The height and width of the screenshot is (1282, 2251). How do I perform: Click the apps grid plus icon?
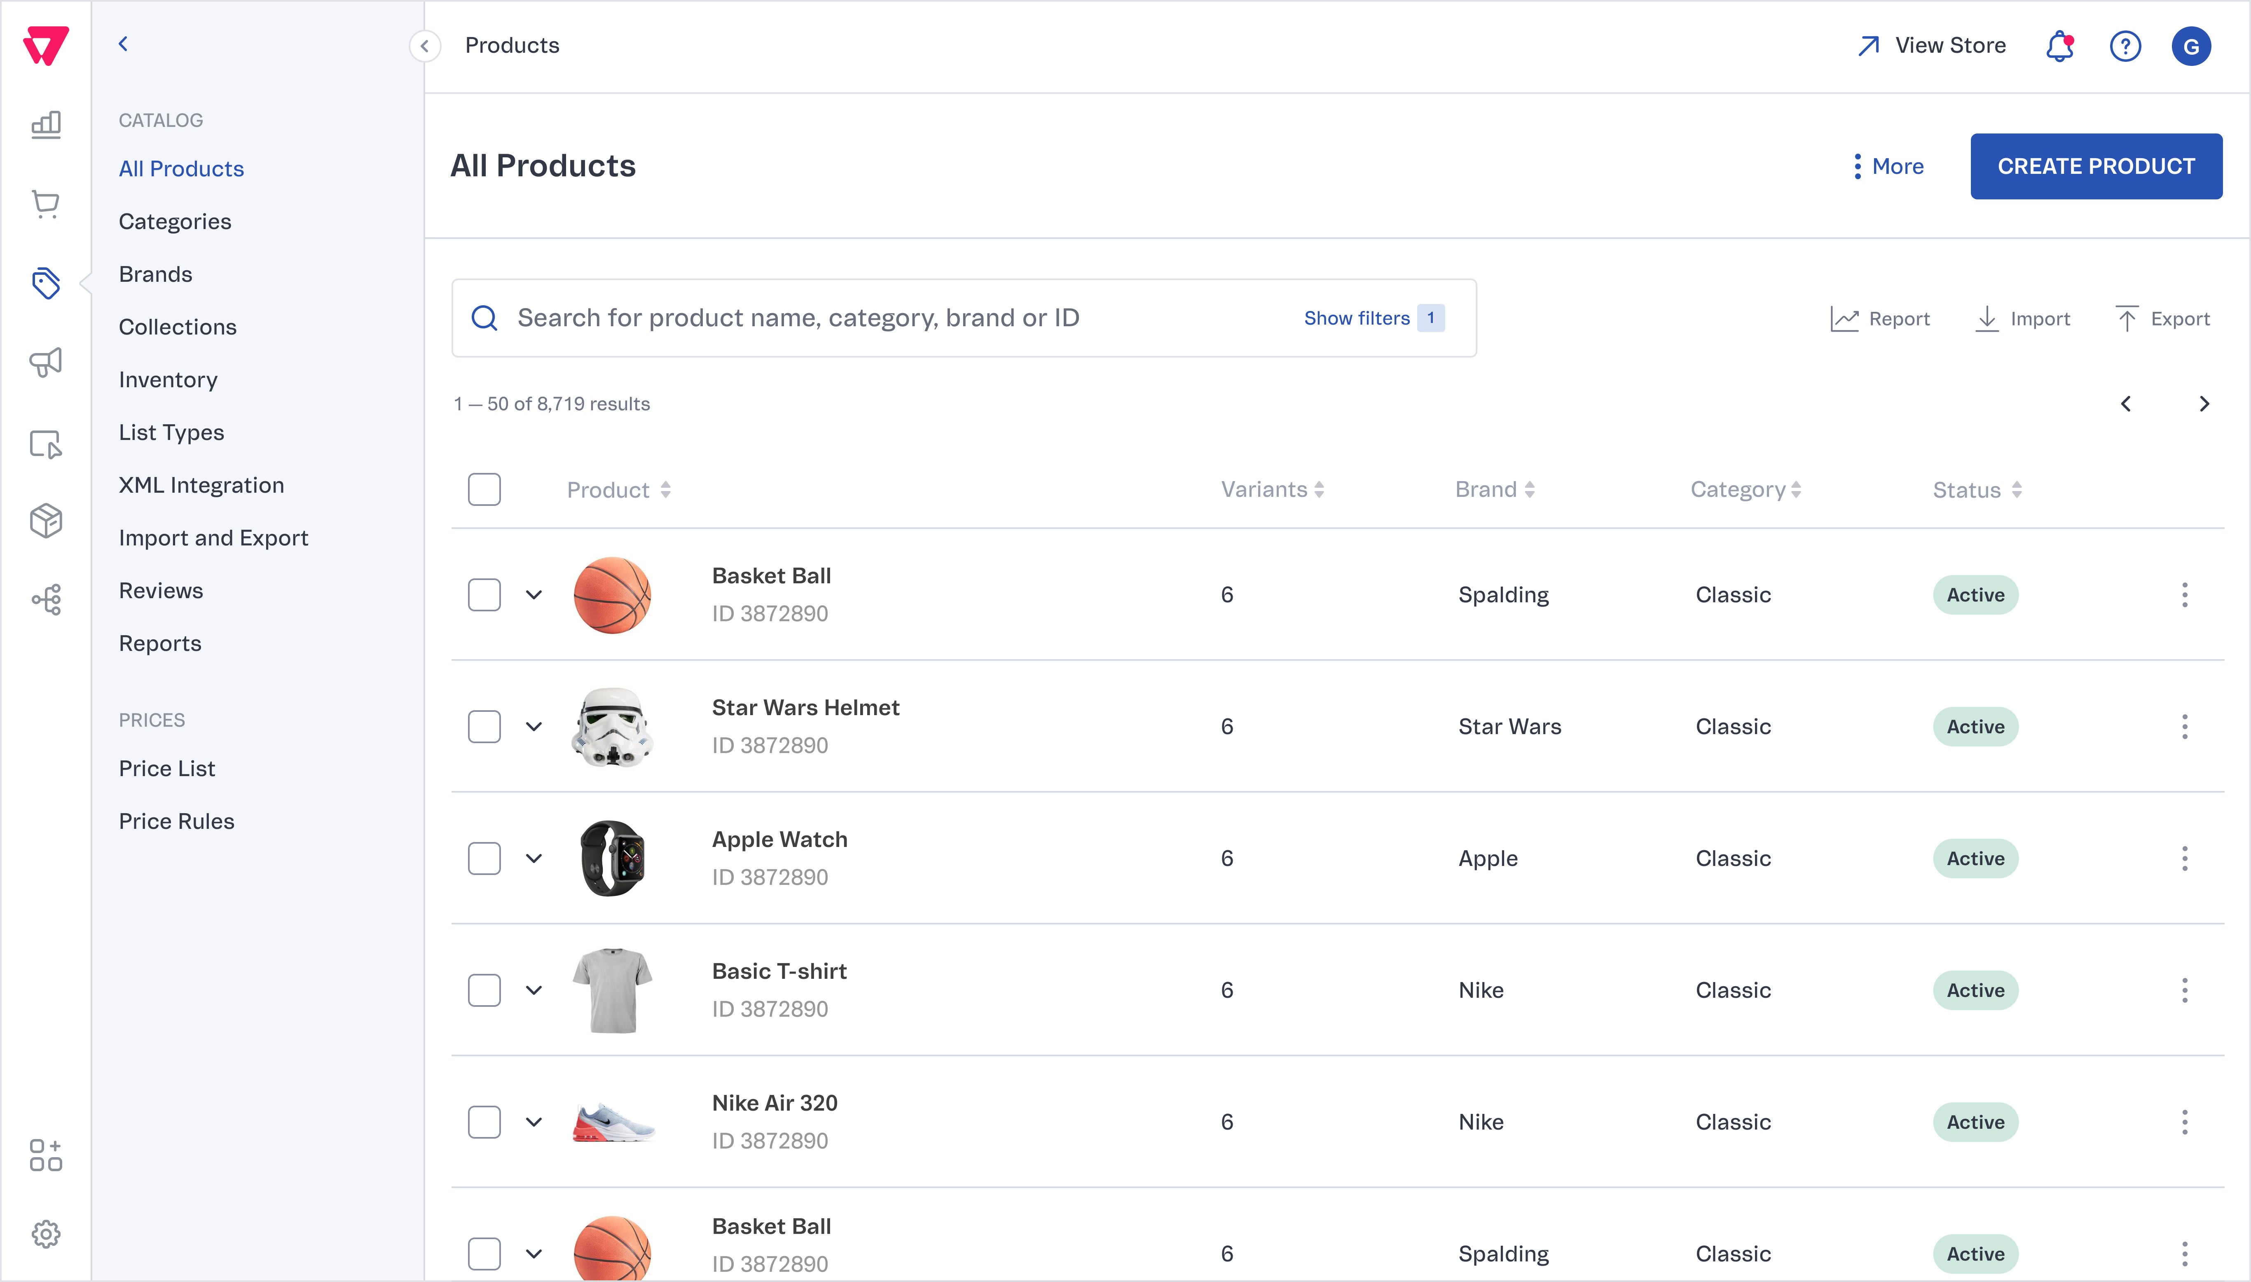click(x=46, y=1155)
